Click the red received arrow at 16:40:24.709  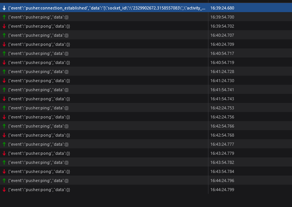pos(4,44)
